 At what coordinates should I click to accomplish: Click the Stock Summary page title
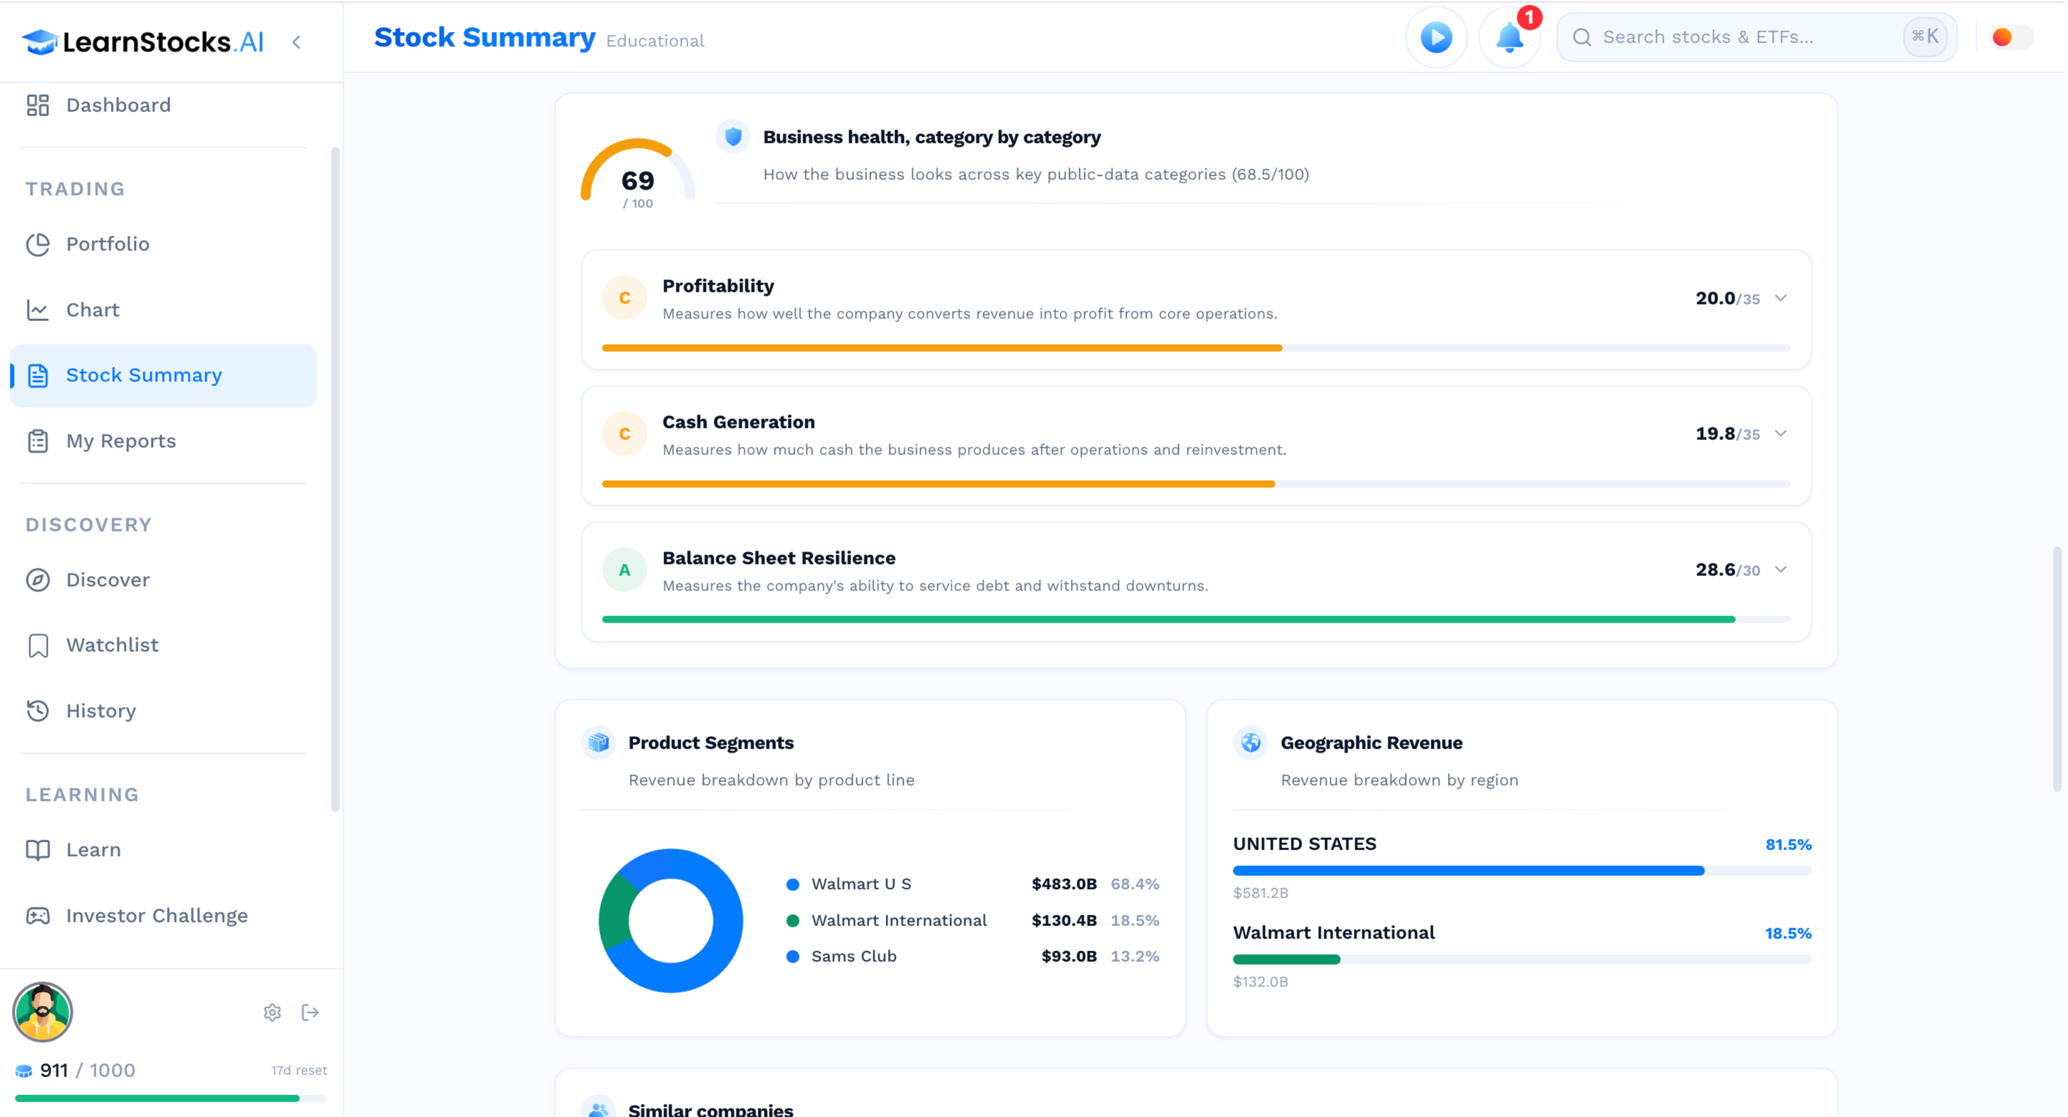point(485,37)
